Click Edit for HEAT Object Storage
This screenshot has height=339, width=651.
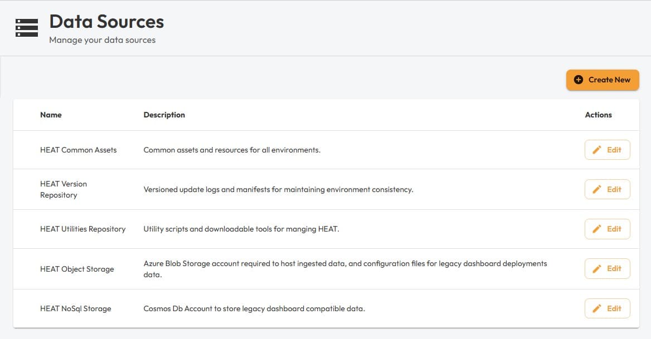point(607,268)
